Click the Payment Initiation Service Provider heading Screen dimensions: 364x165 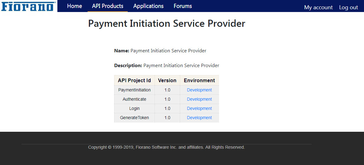[x=167, y=24]
